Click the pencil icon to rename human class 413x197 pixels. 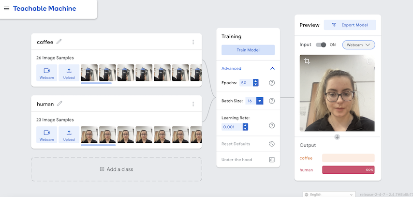pos(60,103)
